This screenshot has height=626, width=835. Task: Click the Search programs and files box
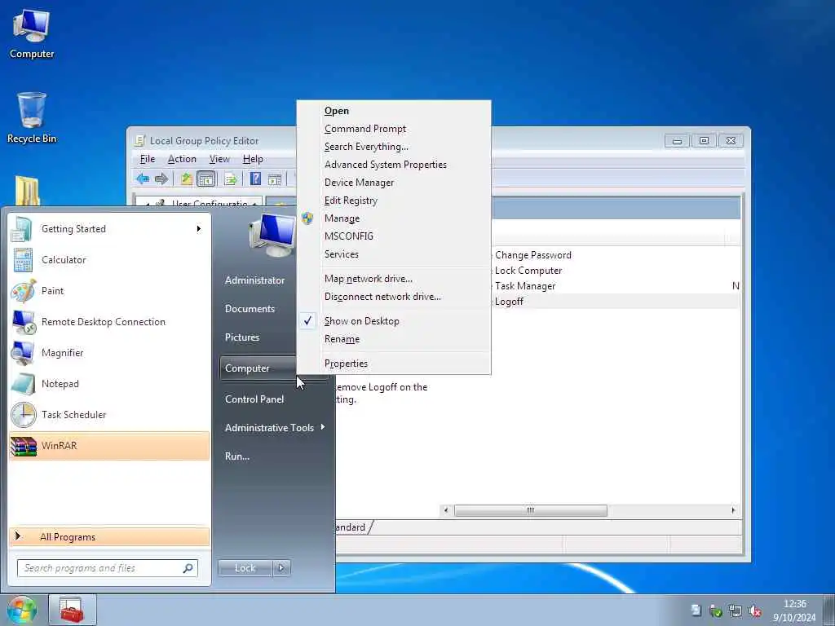pos(108,568)
